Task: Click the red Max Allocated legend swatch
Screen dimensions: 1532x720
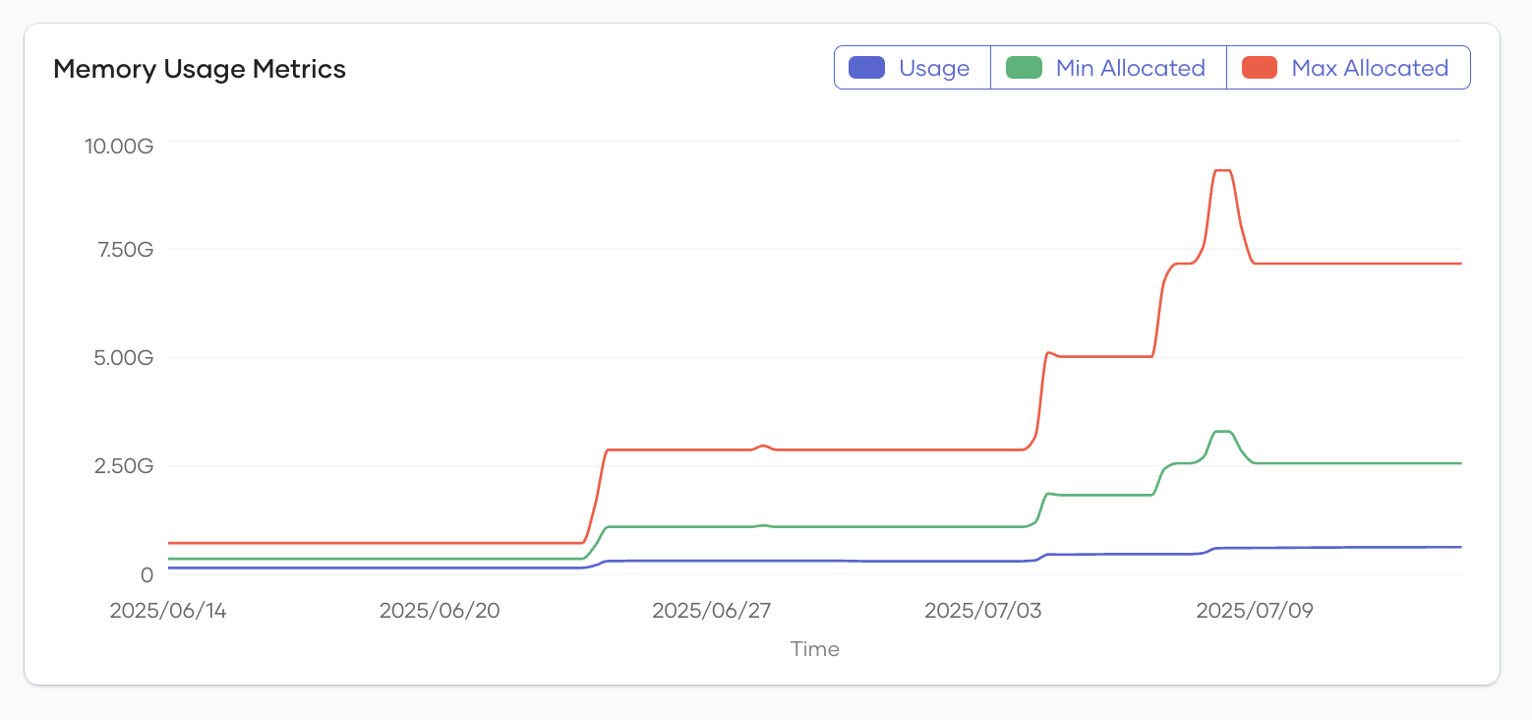Action: click(x=1260, y=68)
